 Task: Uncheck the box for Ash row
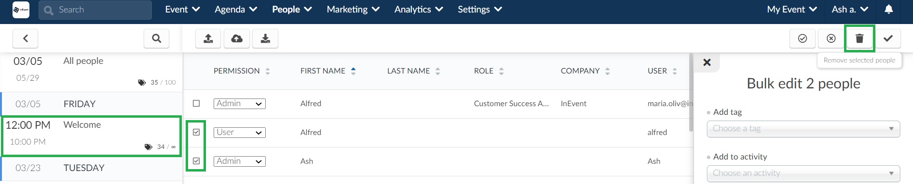click(196, 161)
